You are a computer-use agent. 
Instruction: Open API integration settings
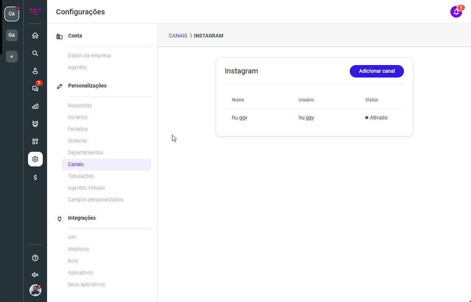coord(72,237)
